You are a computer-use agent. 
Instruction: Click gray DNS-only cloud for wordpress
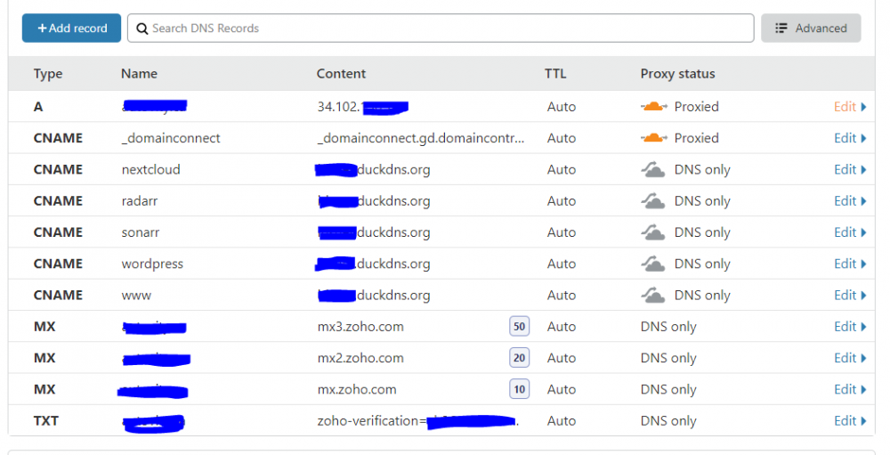tap(652, 264)
